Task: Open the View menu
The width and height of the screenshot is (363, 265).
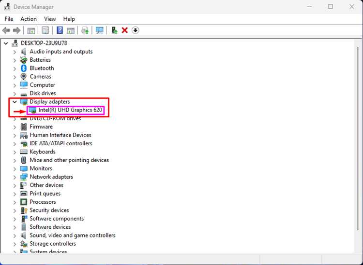Action: click(x=50, y=19)
